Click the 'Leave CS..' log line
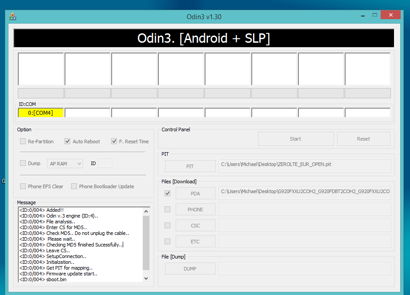410x295 pixels. click(x=45, y=251)
